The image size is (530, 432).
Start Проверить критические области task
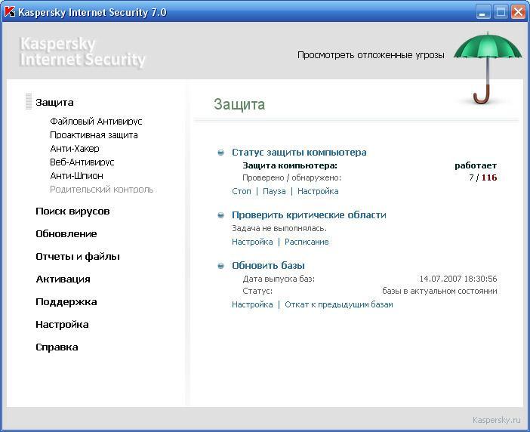pos(309,215)
